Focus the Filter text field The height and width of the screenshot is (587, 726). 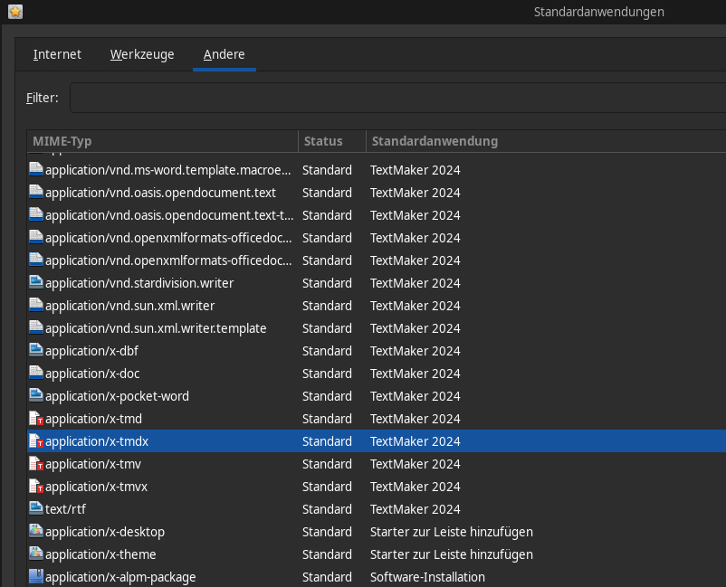click(x=398, y=98)
